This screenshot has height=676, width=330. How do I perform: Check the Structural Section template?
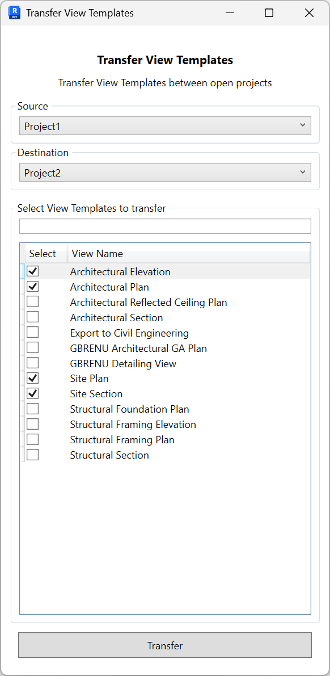point(32,454)
